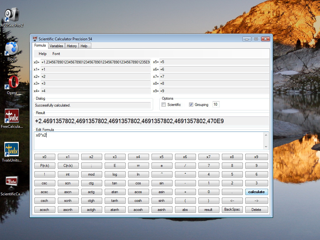Click the BackSpac button
320x240 pixels.
[x=232, y=210]
